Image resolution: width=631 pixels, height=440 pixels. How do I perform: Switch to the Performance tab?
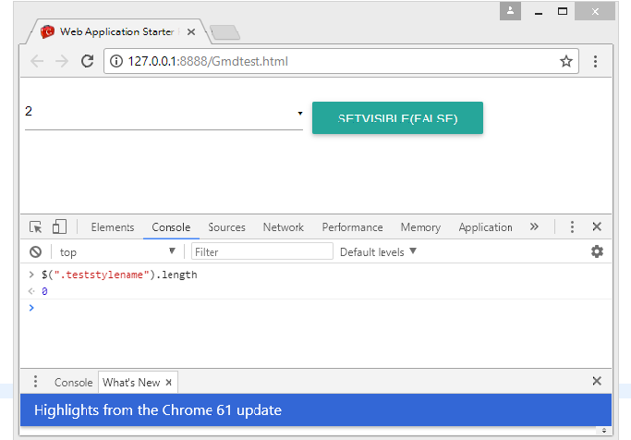coord(352,227)
